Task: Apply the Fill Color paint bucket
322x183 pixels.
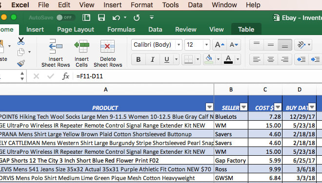Action: click(x=209, y=59)
